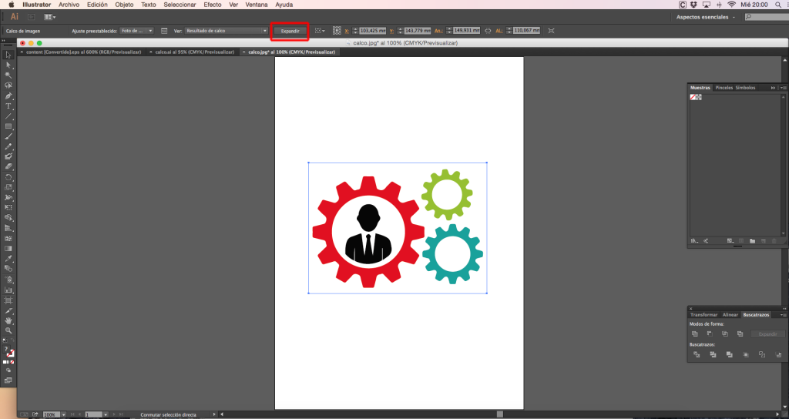This screenshot has width=789, height=419.
Task: Select the Selection arrow tool
Action: 8,55
